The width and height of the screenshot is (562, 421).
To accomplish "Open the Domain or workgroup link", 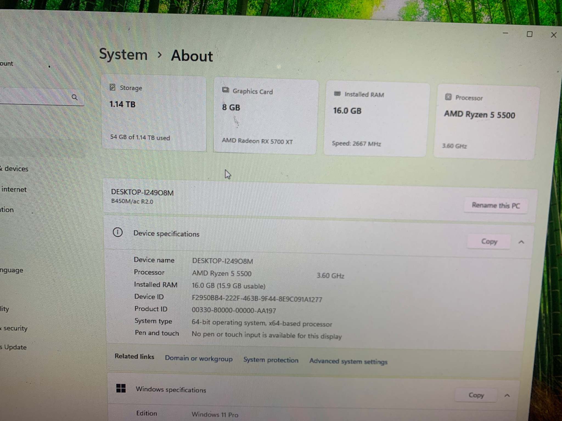I will [199, 359].
